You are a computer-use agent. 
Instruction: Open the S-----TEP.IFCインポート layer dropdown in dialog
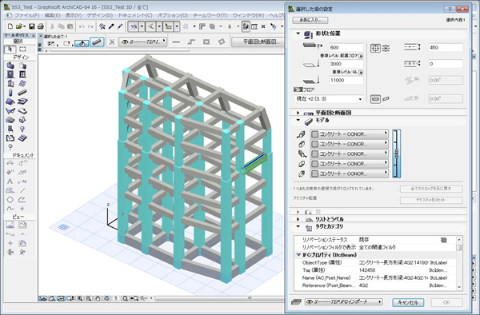click(344, 302)
